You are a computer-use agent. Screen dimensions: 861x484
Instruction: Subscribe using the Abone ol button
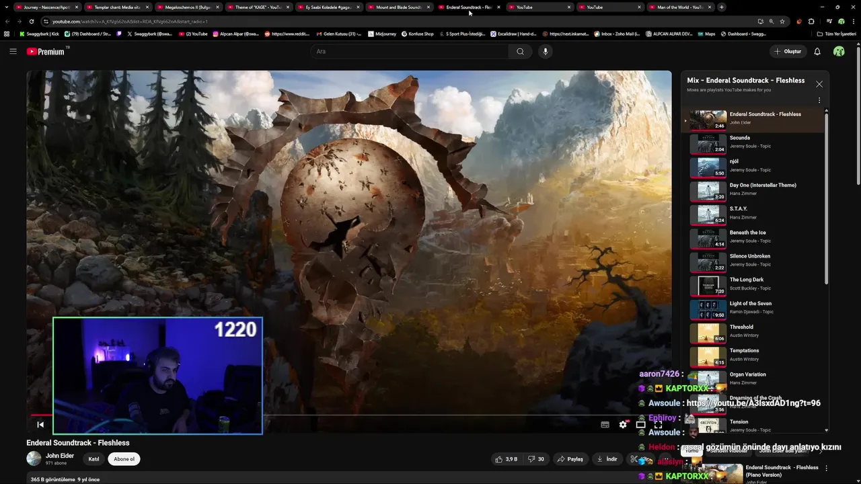(x=124, y=459)
